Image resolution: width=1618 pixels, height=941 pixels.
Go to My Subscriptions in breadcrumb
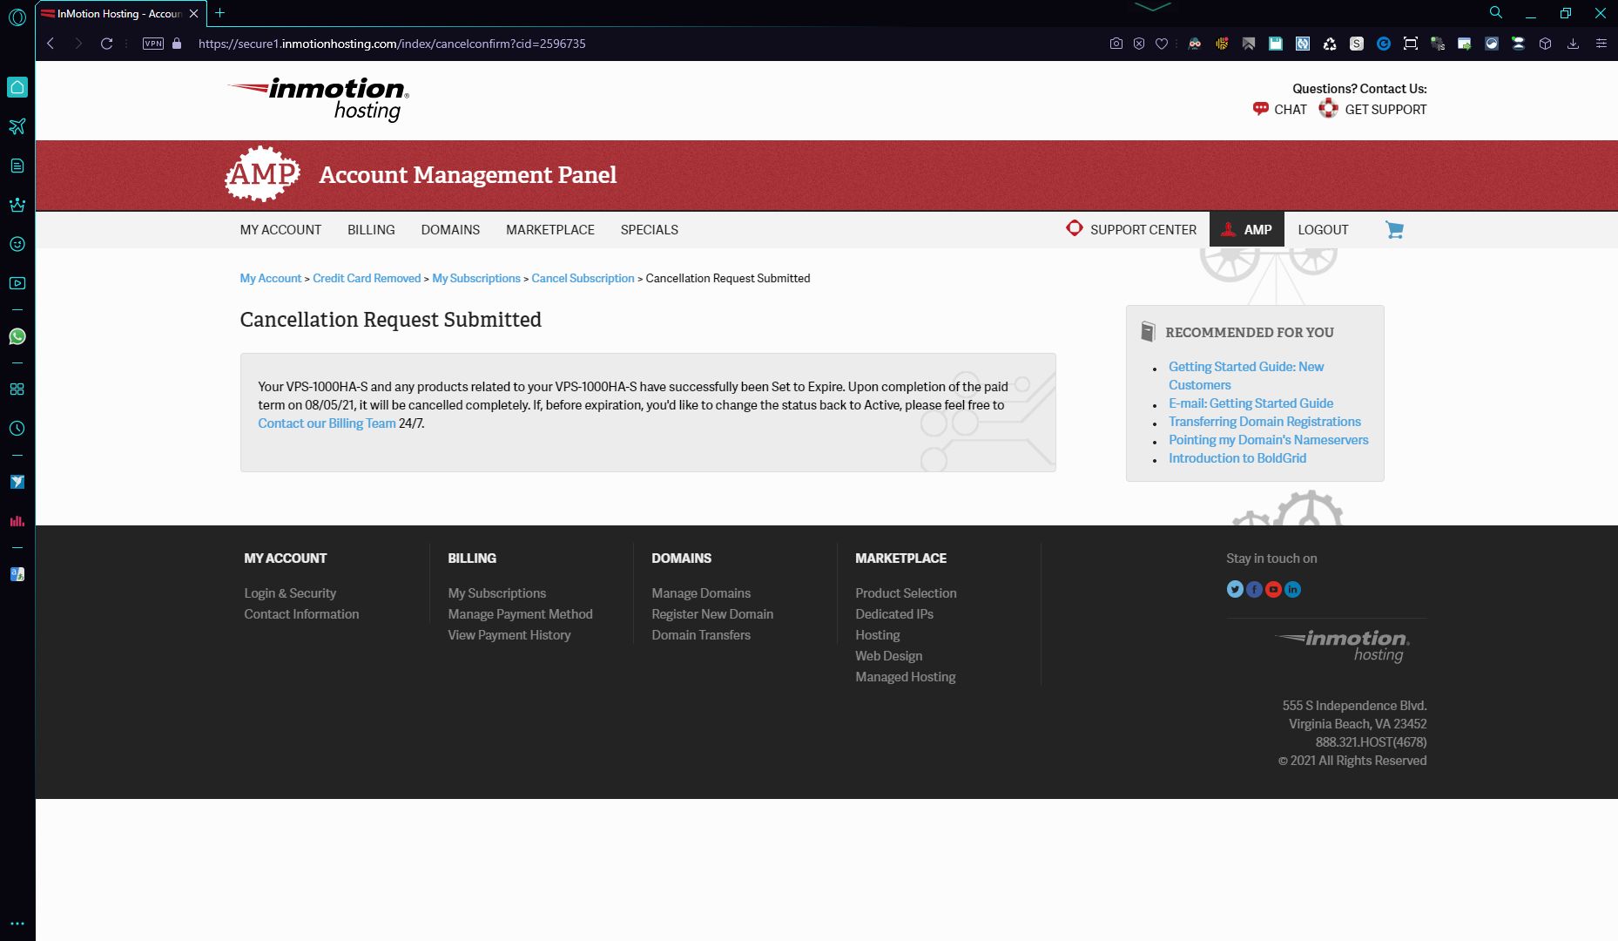click(476, 279)
